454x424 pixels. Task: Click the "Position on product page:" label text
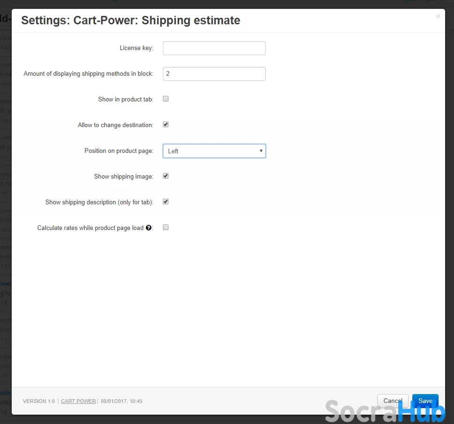tap(118, 151)
